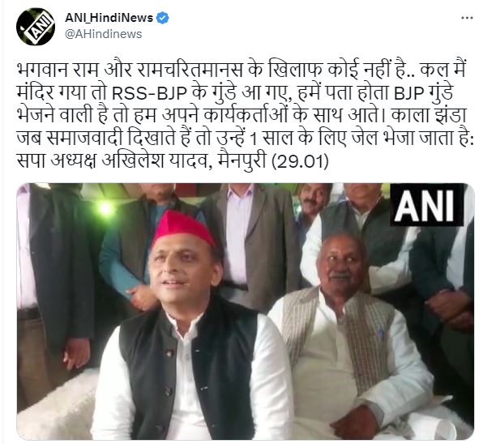Open the @AHindinews handle link
The width and height of the screenshot is (483, 444).
(x=104, y=34)
